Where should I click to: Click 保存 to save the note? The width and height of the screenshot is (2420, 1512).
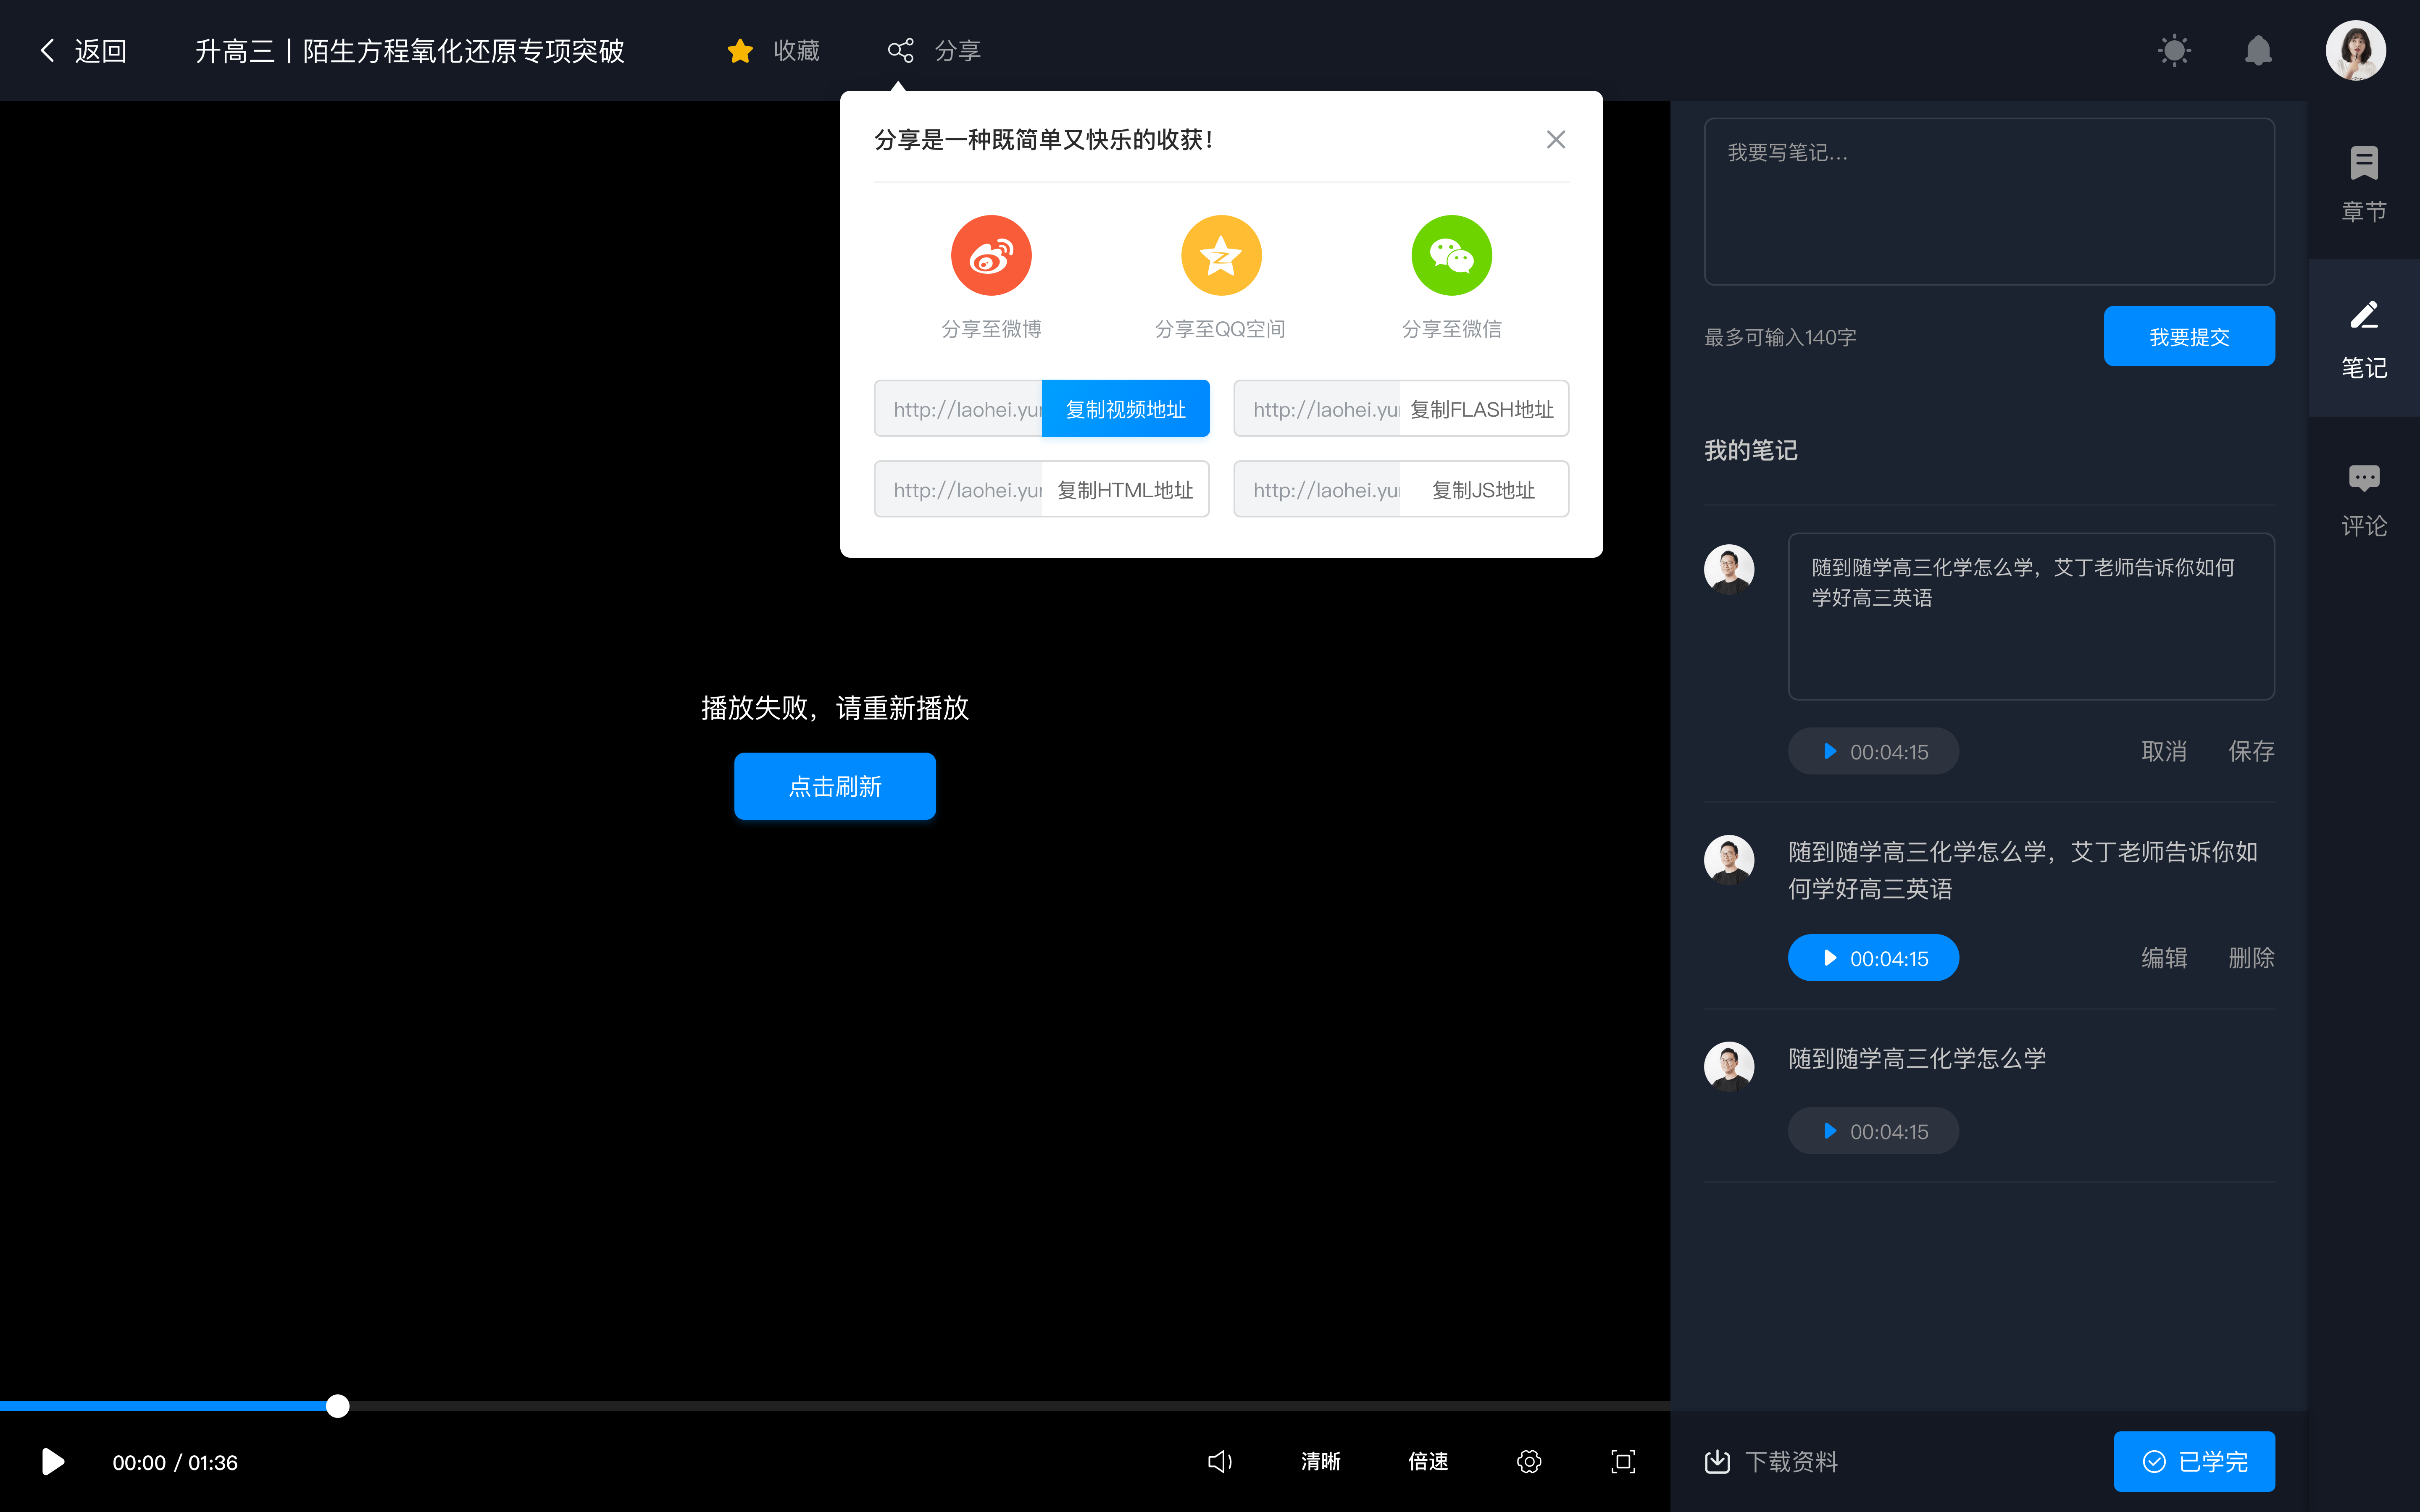tap(2249, 751)
